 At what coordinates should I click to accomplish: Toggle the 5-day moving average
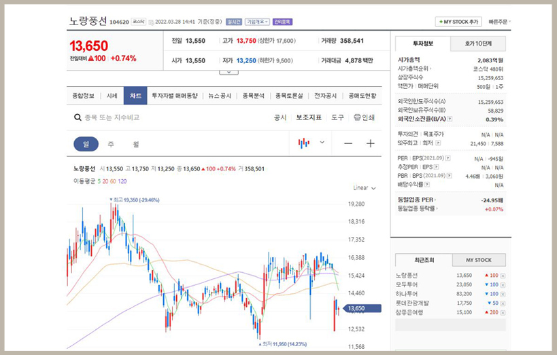pyautogui.click(x=99, y=181)
